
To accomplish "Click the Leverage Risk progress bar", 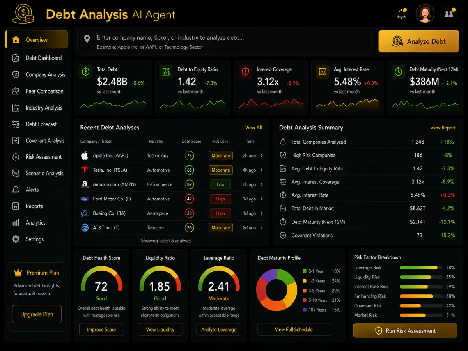I will click(x=421, y=268).
